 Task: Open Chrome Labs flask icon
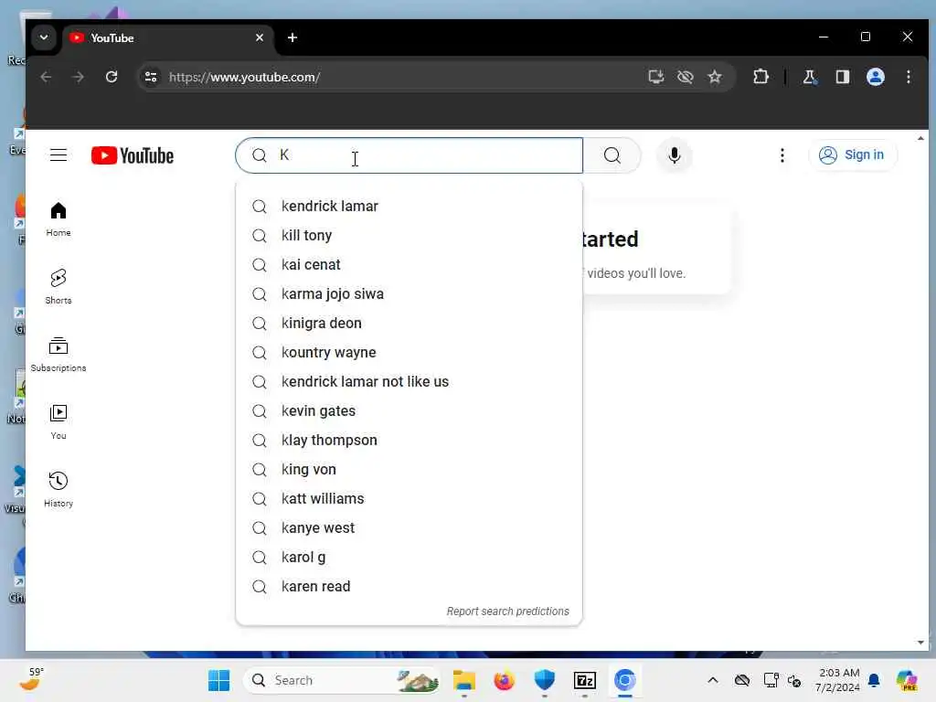point(810,77)
